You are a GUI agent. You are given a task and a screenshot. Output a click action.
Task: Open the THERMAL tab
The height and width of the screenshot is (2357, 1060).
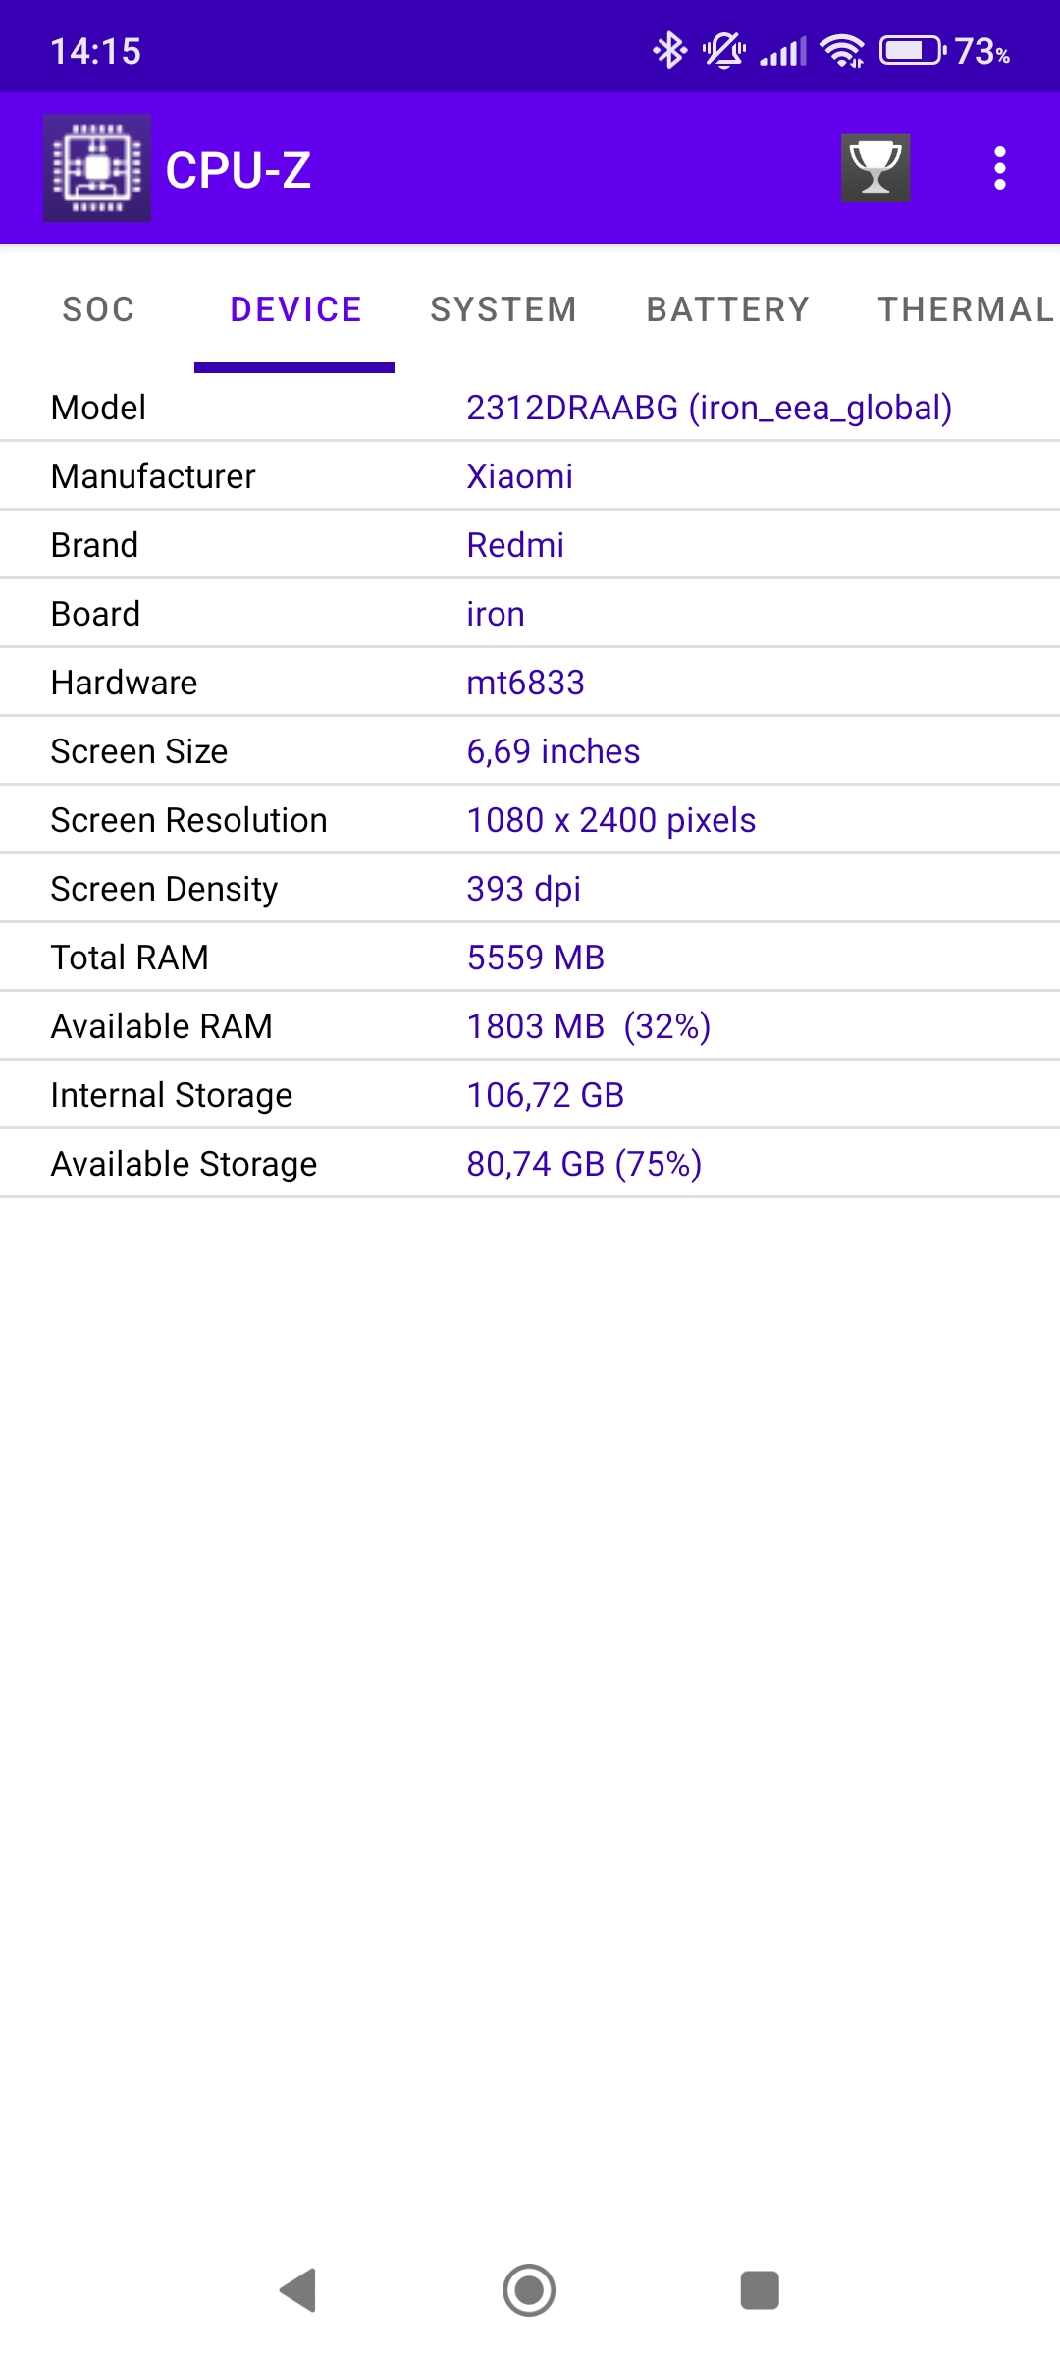[966, 309]
